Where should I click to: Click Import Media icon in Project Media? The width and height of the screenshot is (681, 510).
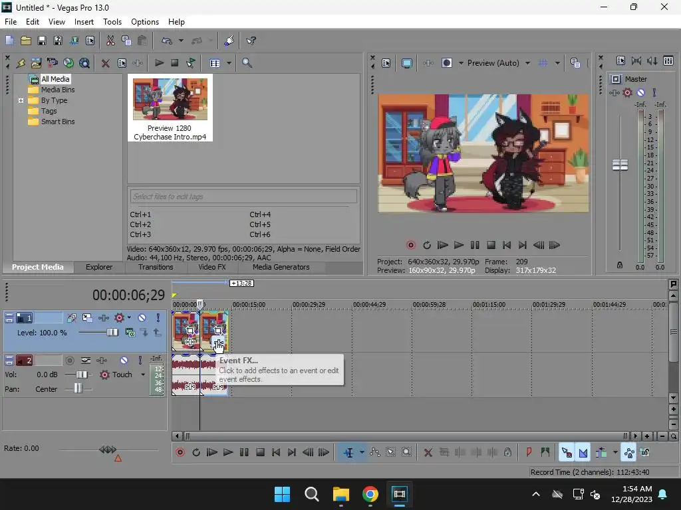click(x=37, y=63)
